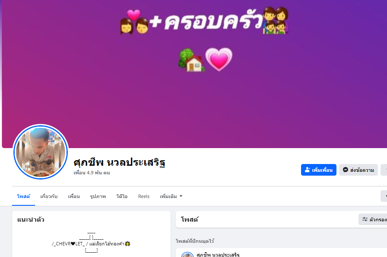This screenshot has height=257, width=387.
Task: Click the filter sliders icon beside ตัวกรอง
Action: coord(365,219)
